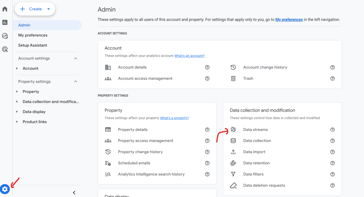Screen dimensions: 364x197
Task: Collapse the Account settings section
Action: [75, 58]
